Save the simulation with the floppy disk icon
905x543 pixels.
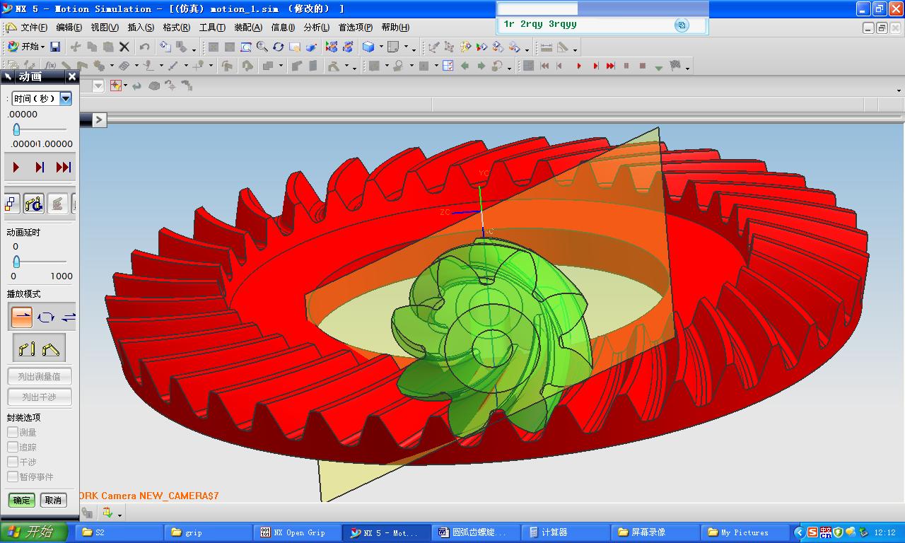55,47
